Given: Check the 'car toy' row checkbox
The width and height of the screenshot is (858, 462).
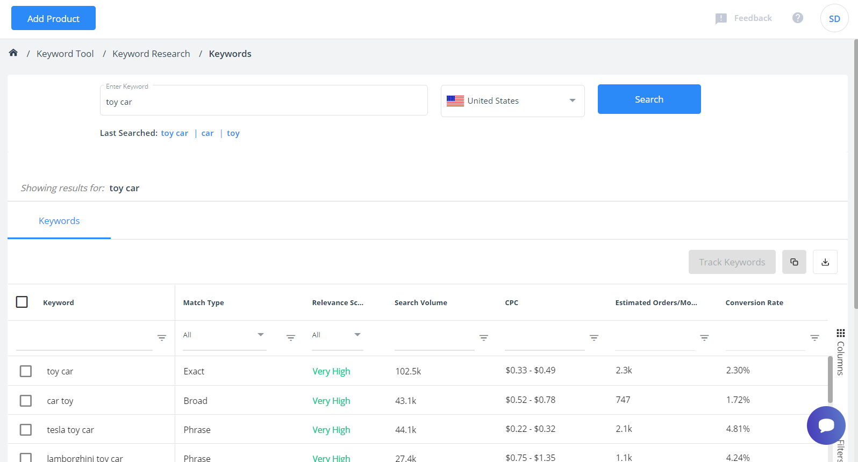Looking at the screenshot, I should pyautogui.click(x=26, y=401).
